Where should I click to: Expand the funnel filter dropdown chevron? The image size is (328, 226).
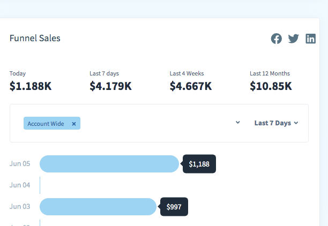click(237, 123)
